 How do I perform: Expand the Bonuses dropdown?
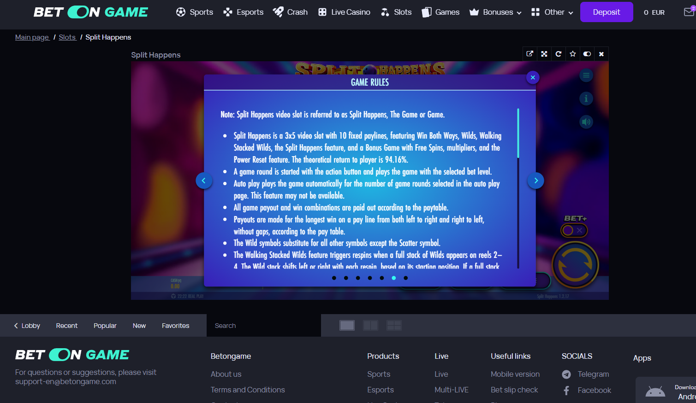click(495, 12)
